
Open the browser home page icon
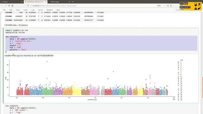(x=12, y=6)
